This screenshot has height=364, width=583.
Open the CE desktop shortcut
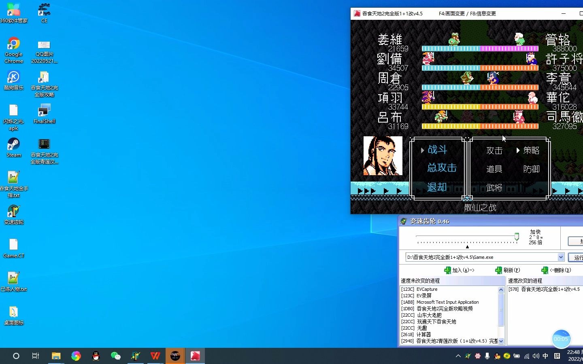44,13
